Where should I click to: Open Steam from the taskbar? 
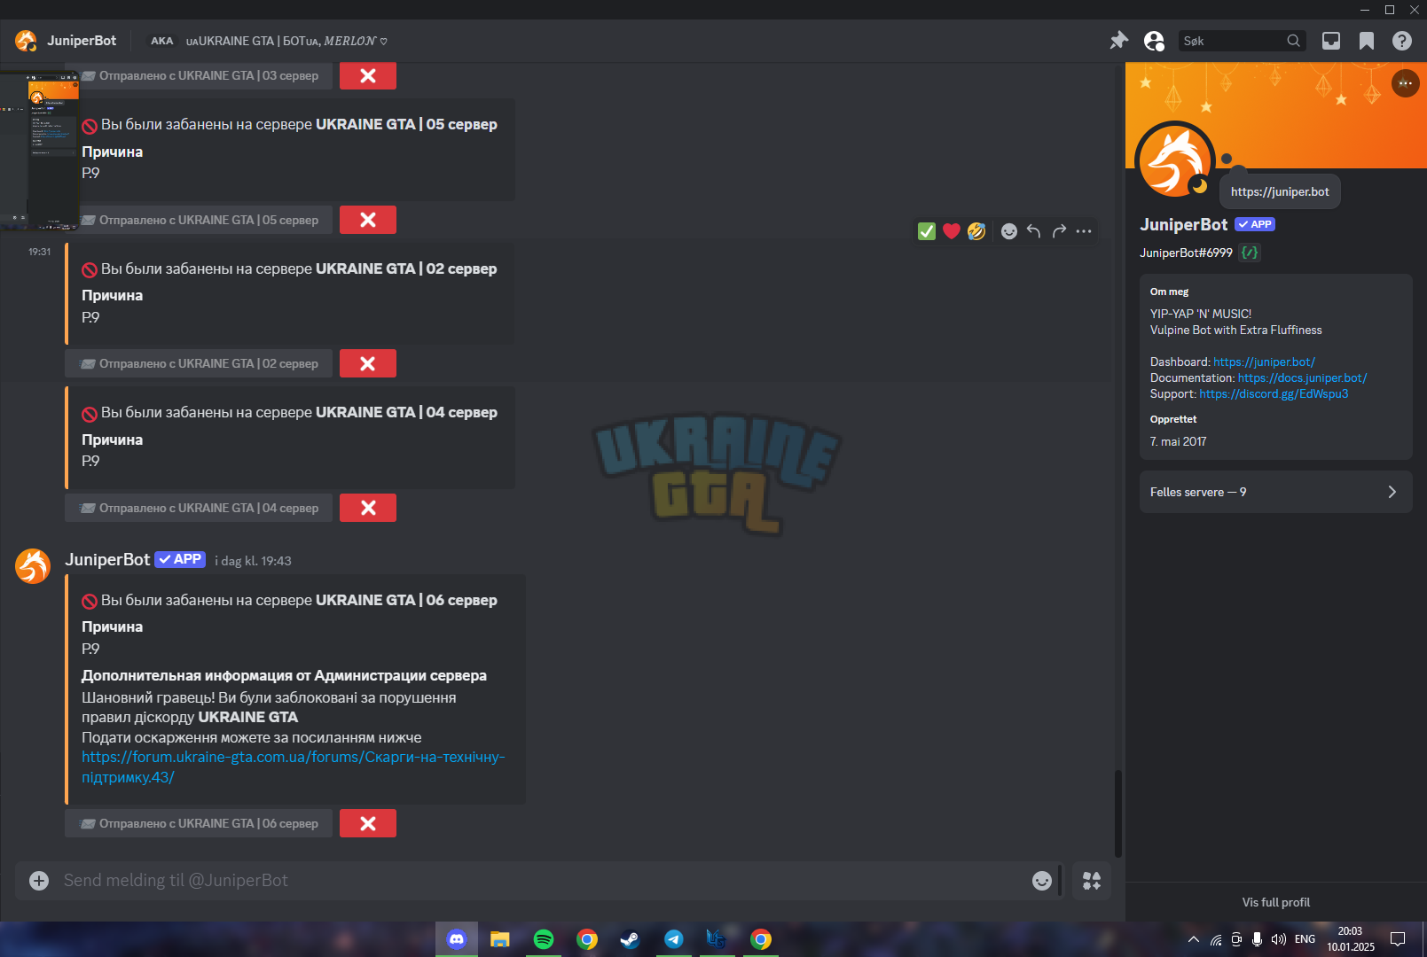tap(630, 939)
